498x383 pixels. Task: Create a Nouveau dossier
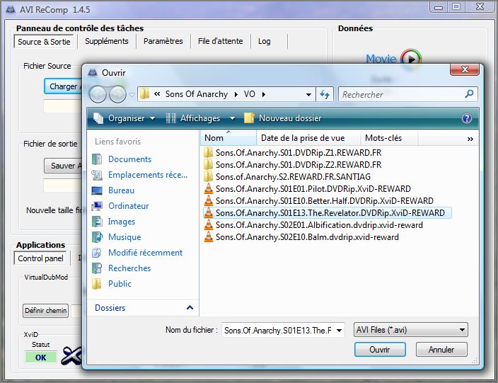[x=283, y=118]
